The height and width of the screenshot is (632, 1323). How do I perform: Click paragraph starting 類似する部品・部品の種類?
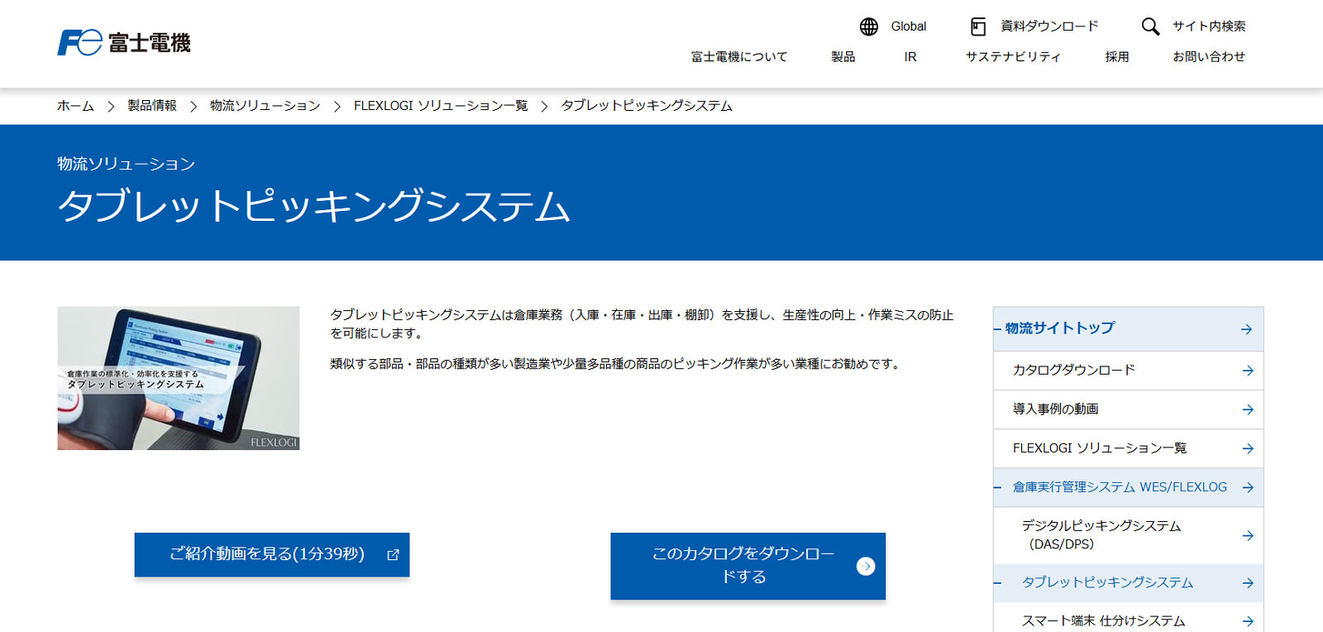616,364
